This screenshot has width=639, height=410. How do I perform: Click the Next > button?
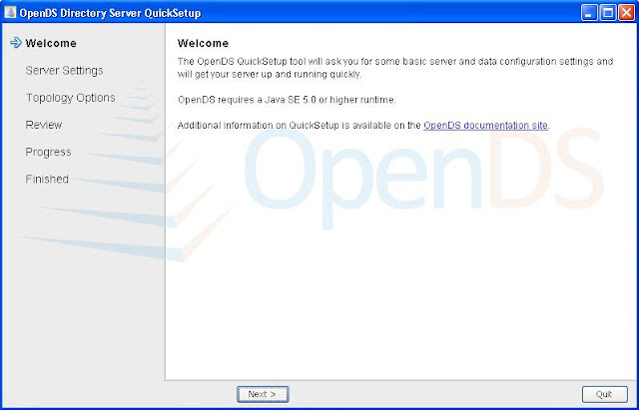[x=263, y=394]
